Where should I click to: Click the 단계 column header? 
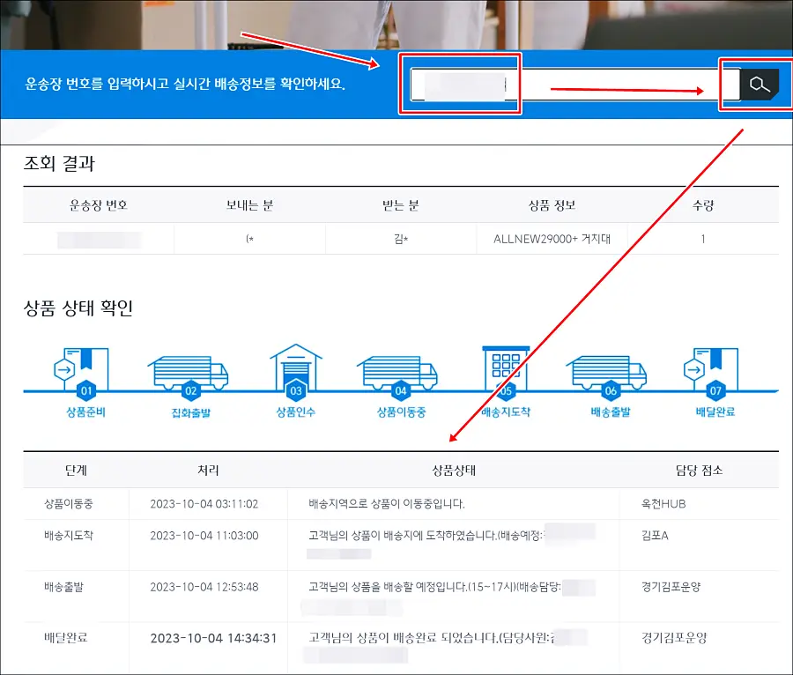point(76,471)
